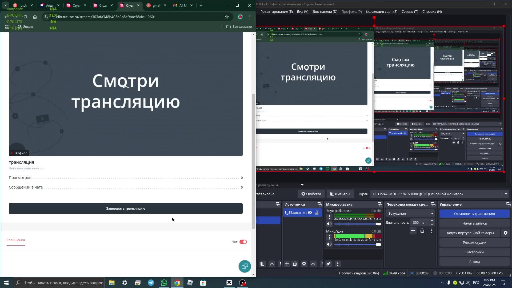Open RuTube support chat bubble icon
The image size is (512, 288).
coord(245,266)
